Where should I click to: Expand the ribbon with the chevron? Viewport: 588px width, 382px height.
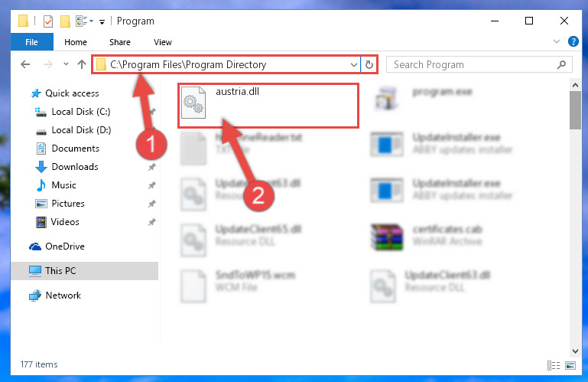coord(557,41)
